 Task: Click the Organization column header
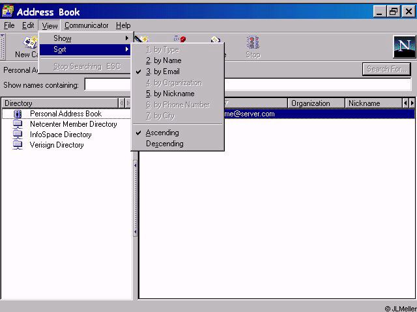316,103
